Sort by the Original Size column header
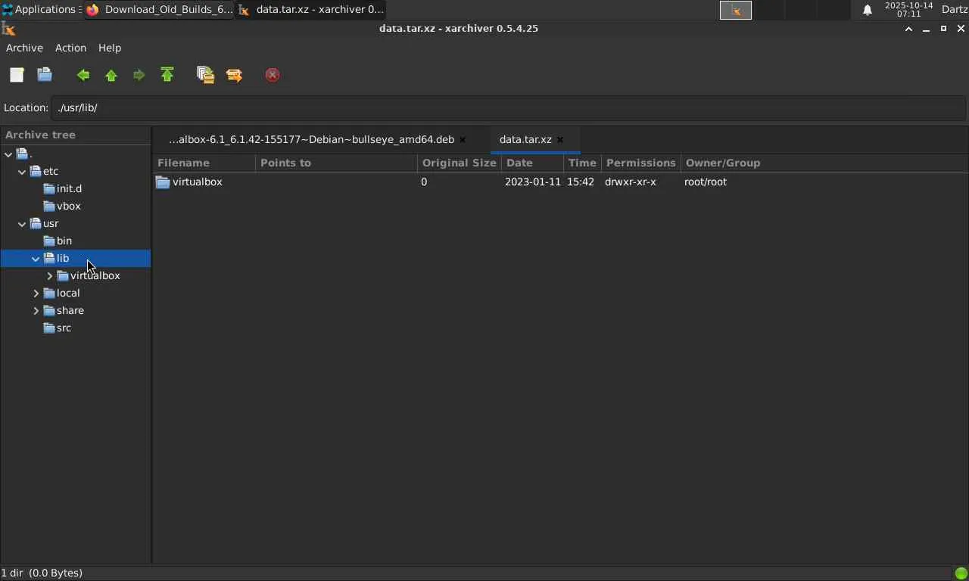 coord(460,163)
